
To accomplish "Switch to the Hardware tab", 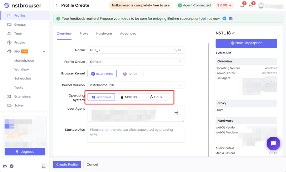I will click(x=104, y=33).
